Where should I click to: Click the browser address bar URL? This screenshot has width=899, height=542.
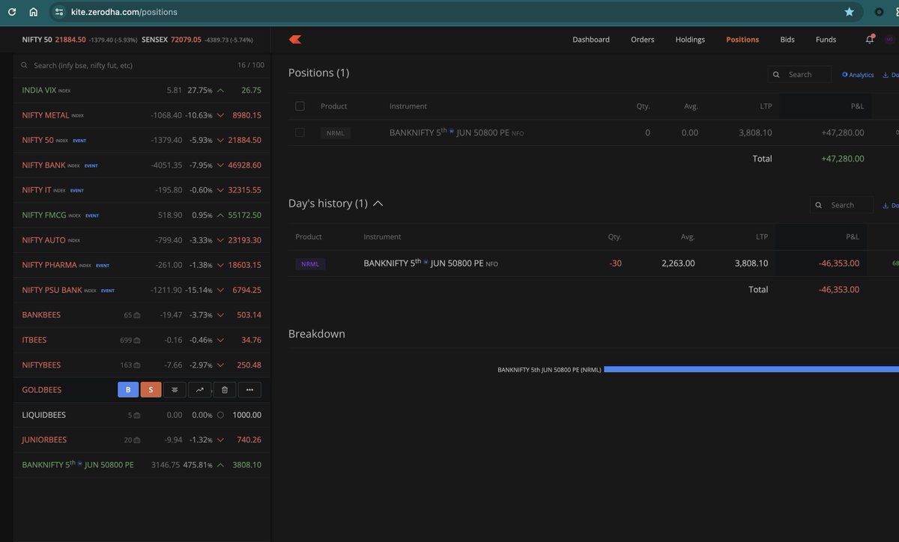coord(125,12)
